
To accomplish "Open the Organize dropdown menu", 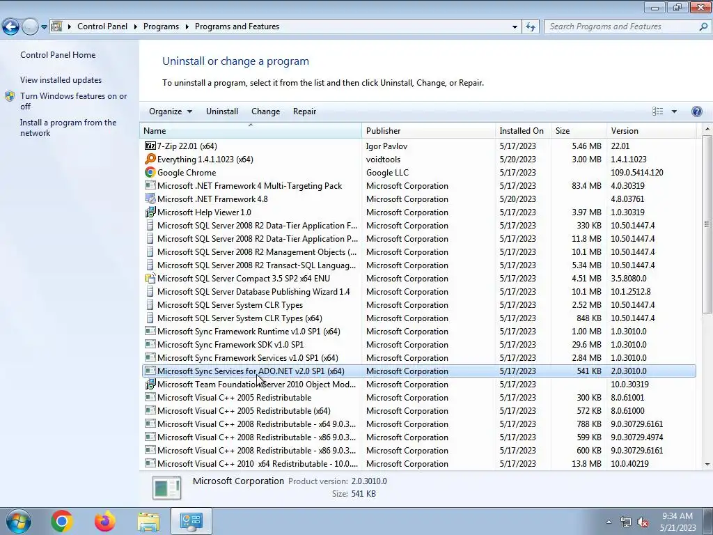I will coord(171,111).
